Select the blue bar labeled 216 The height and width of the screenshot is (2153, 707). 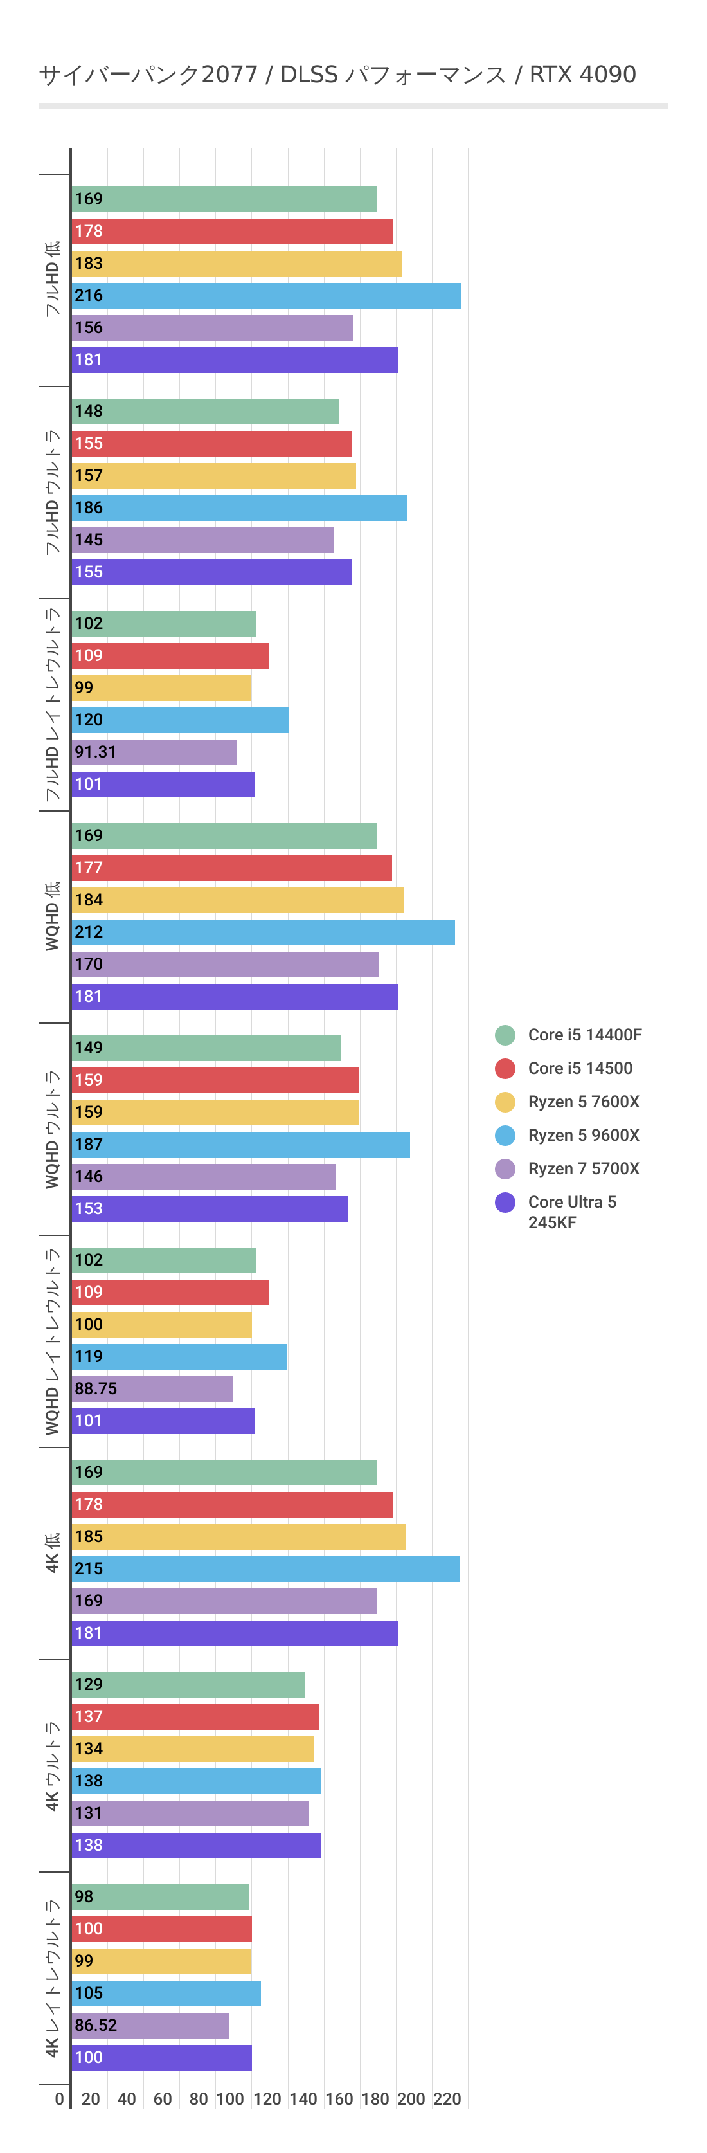coord(265,296)
